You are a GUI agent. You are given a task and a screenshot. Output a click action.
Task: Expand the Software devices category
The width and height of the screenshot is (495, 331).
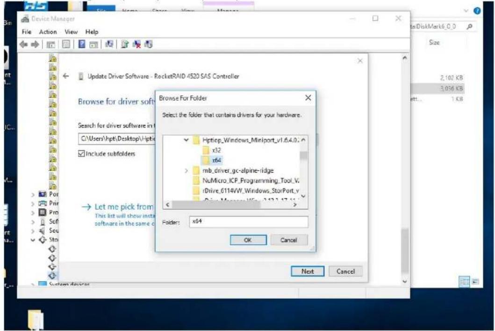(33, 222)
